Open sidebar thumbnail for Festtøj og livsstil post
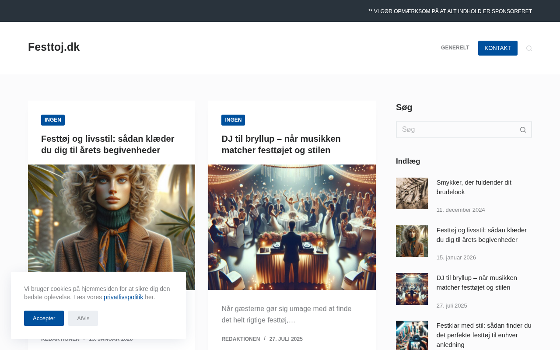 [x=412, y=241]
